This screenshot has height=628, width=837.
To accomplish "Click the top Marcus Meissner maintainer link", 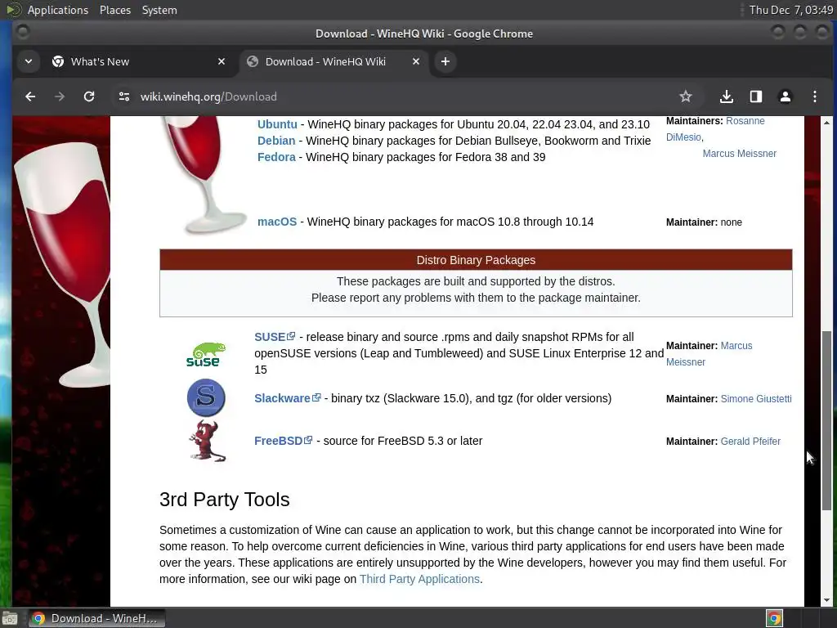I will (739, 154).
